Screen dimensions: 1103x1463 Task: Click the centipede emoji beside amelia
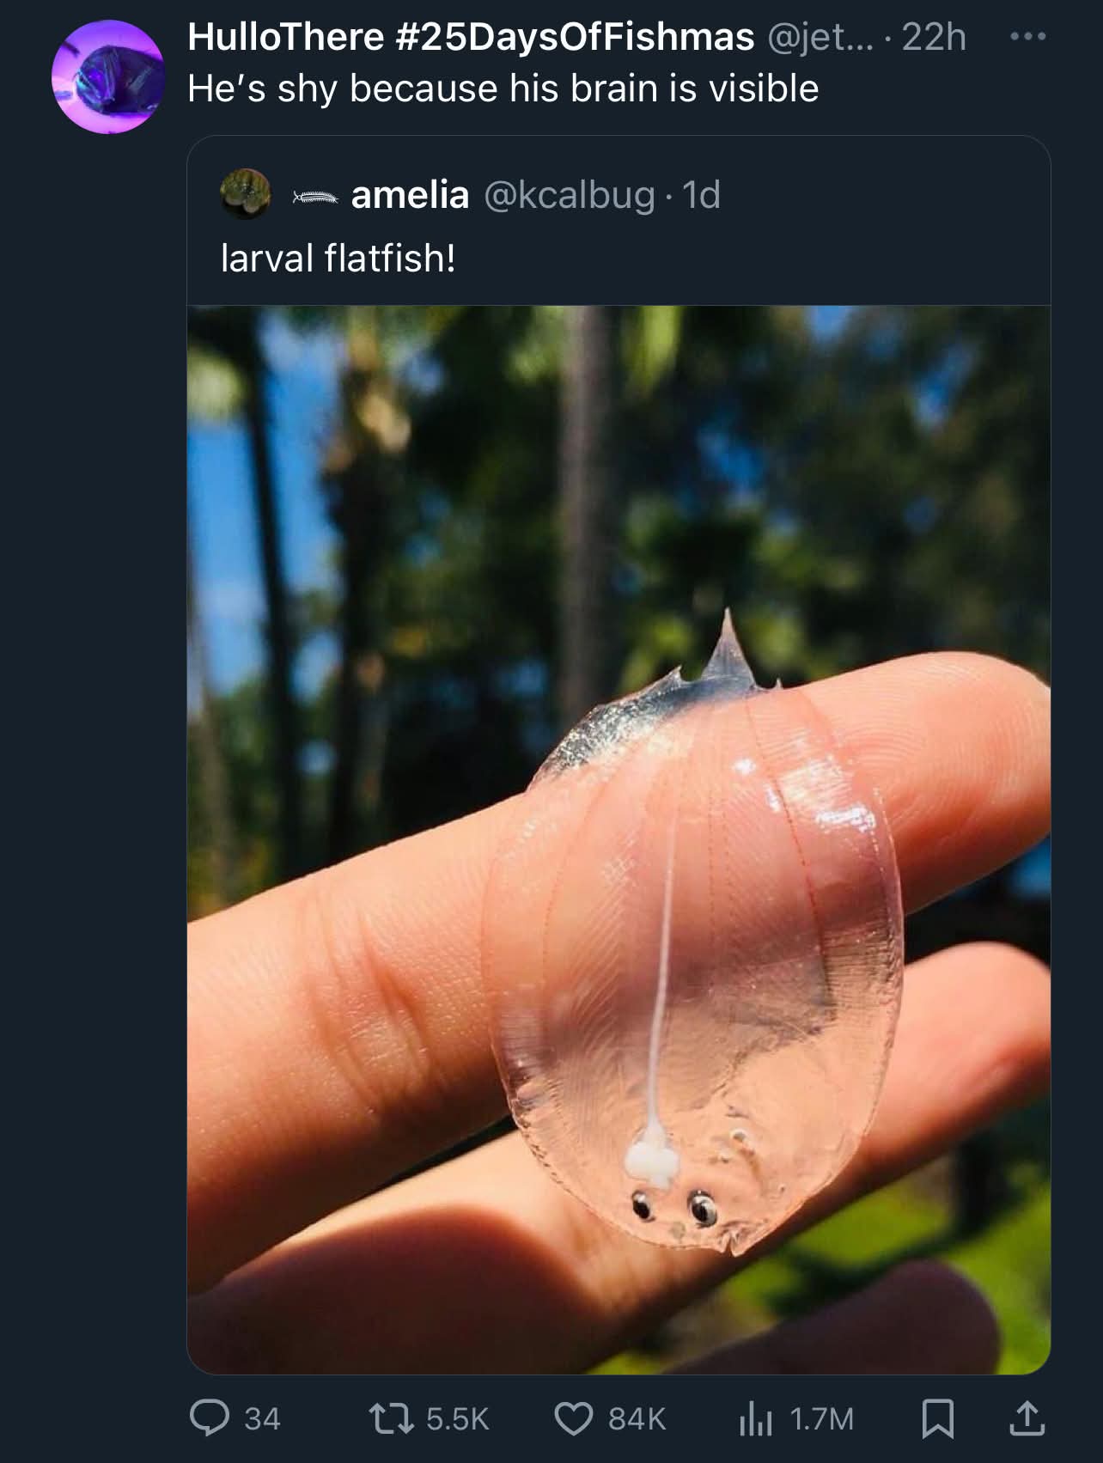315,197
